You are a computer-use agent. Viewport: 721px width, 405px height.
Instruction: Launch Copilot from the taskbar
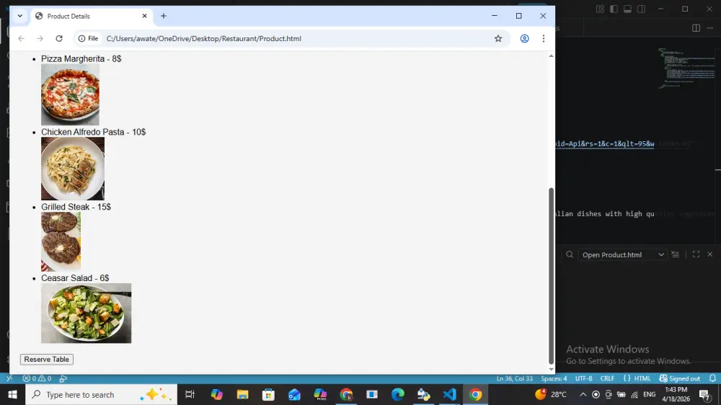click(x=216, y=394)
